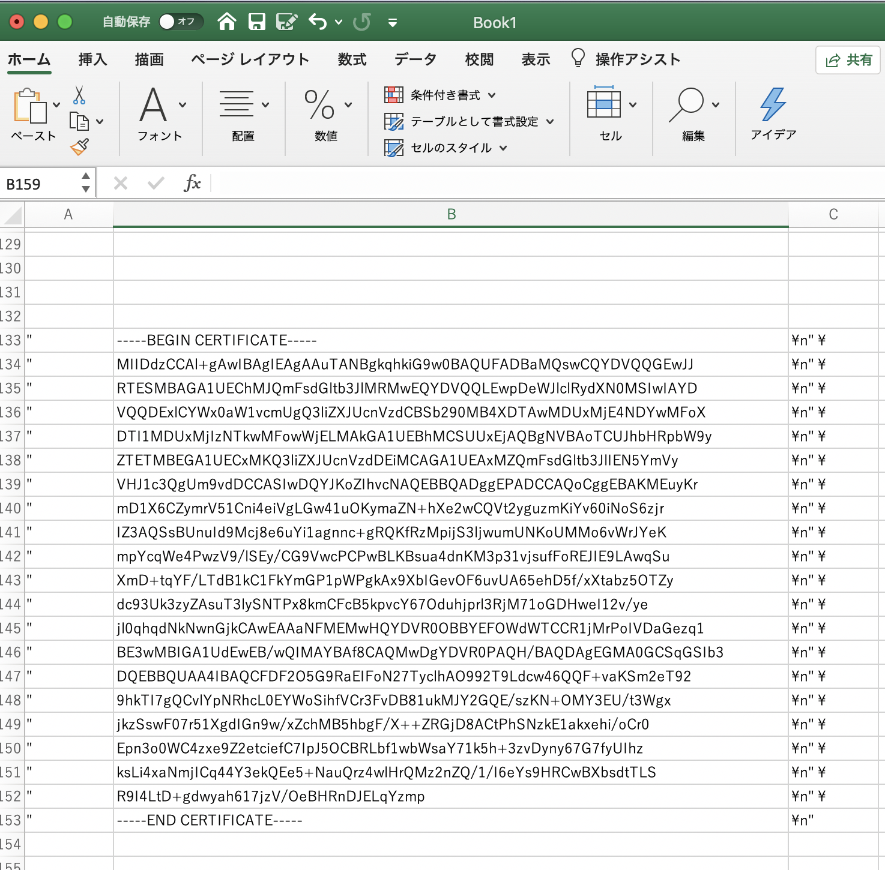Select row 133 header

[x=11, y=340]
